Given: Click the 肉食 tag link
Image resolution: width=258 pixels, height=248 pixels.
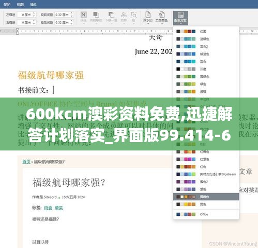Looking at the screenshot, I should 48,208.
